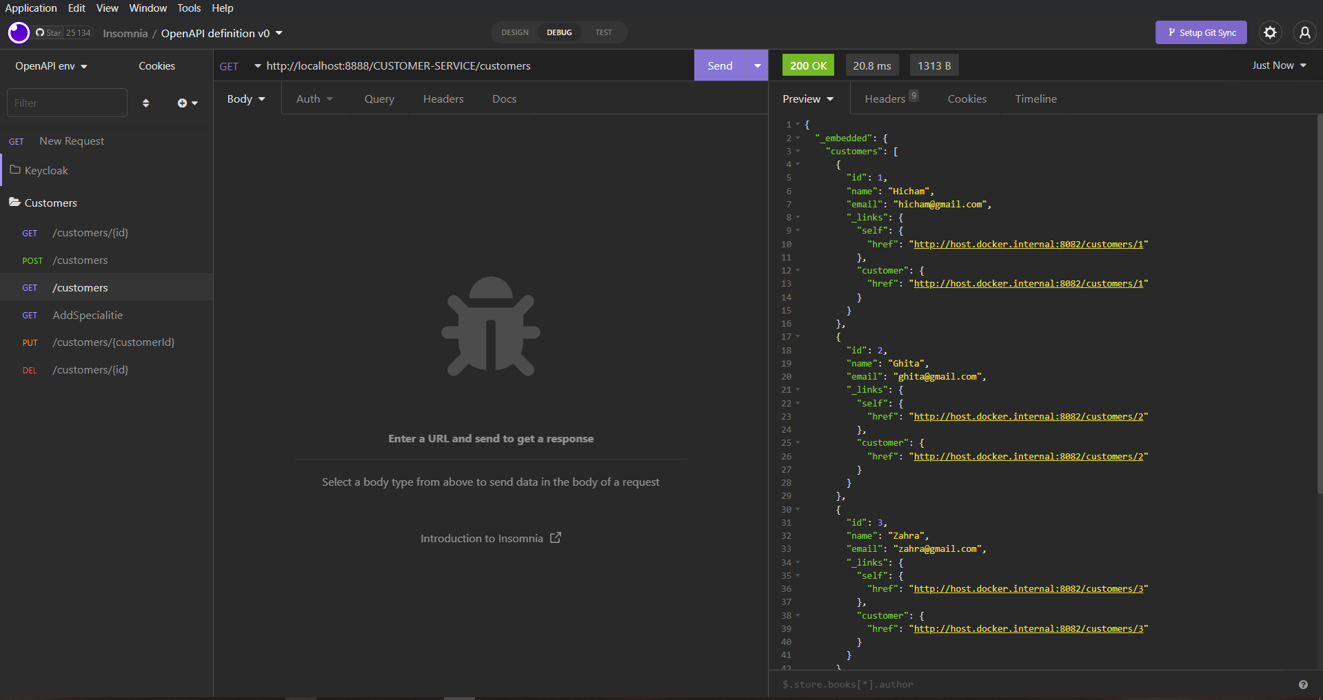Click the Customers open folder icon

[14, 202]
